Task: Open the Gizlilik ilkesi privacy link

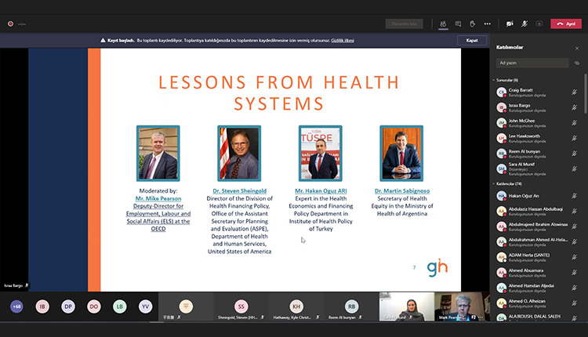Action: pos(343,40)
